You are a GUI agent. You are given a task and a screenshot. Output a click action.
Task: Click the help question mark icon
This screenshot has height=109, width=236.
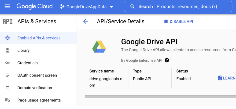(x=167, y=60)
